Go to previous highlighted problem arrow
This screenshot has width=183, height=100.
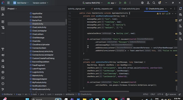[x=173, y=14]
